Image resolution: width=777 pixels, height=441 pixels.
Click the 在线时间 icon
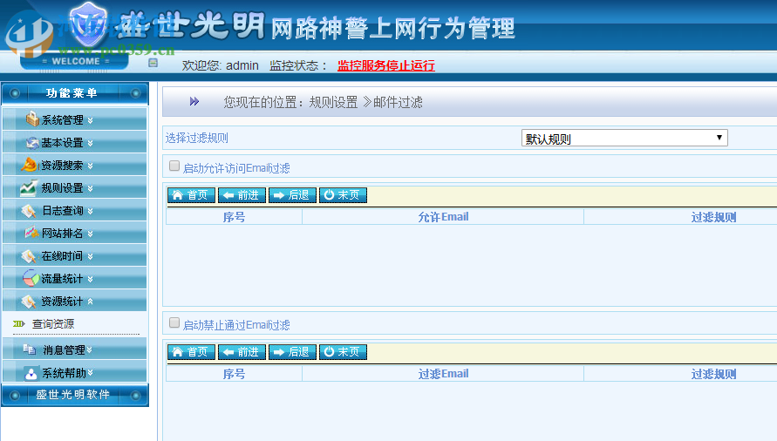click(29, 255)
